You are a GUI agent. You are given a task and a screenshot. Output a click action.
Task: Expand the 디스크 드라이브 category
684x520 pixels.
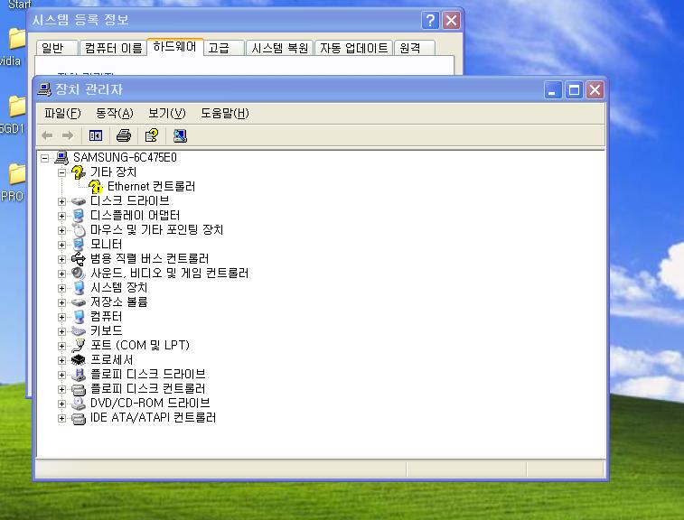[61, 201]
